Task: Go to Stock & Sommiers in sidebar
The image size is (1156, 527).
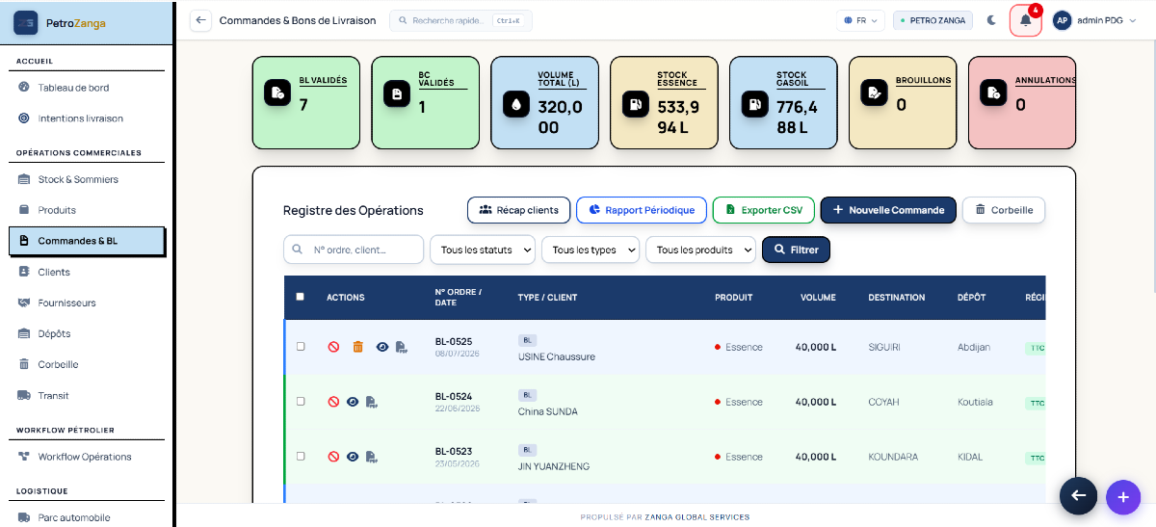Action: 77,179
